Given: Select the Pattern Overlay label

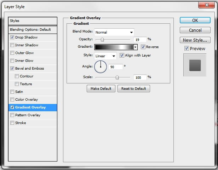Looking at the screenshot, I should pos(28,115).
